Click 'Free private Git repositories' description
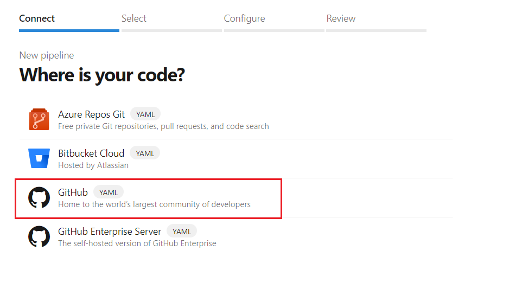Image resolution: width=522 pixels, height=302 pixels. click(x=163, y=126)
